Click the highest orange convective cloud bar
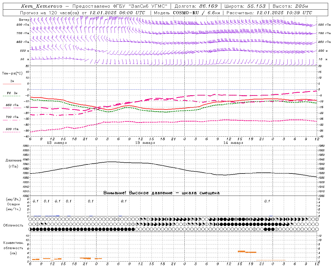The width and height of the screenshot is (332, 266). click(241, 251)
